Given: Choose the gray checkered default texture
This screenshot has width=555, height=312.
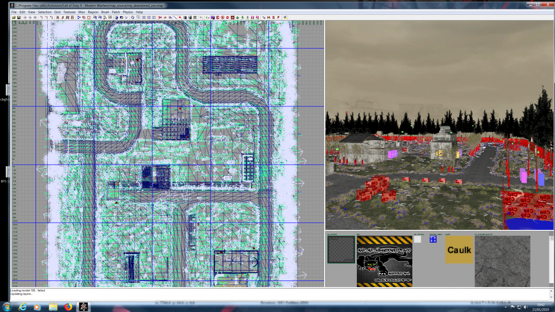Looking at the screenshot, I should 341,249.
